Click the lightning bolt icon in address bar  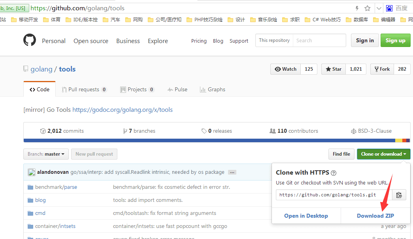point(357,8)
